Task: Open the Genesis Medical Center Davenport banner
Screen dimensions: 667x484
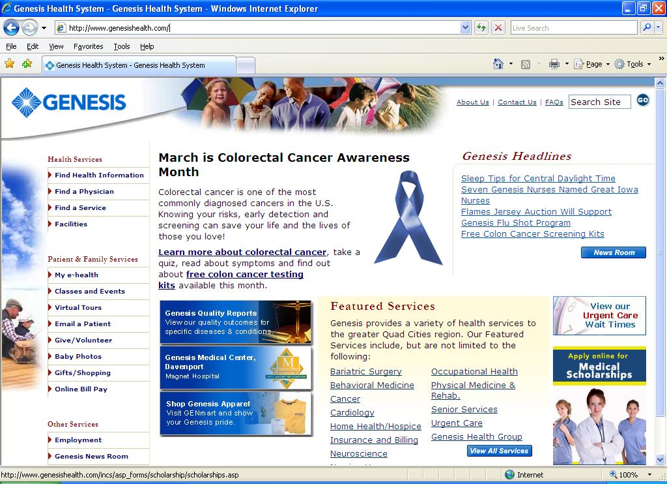Action: tap(236, 368)
